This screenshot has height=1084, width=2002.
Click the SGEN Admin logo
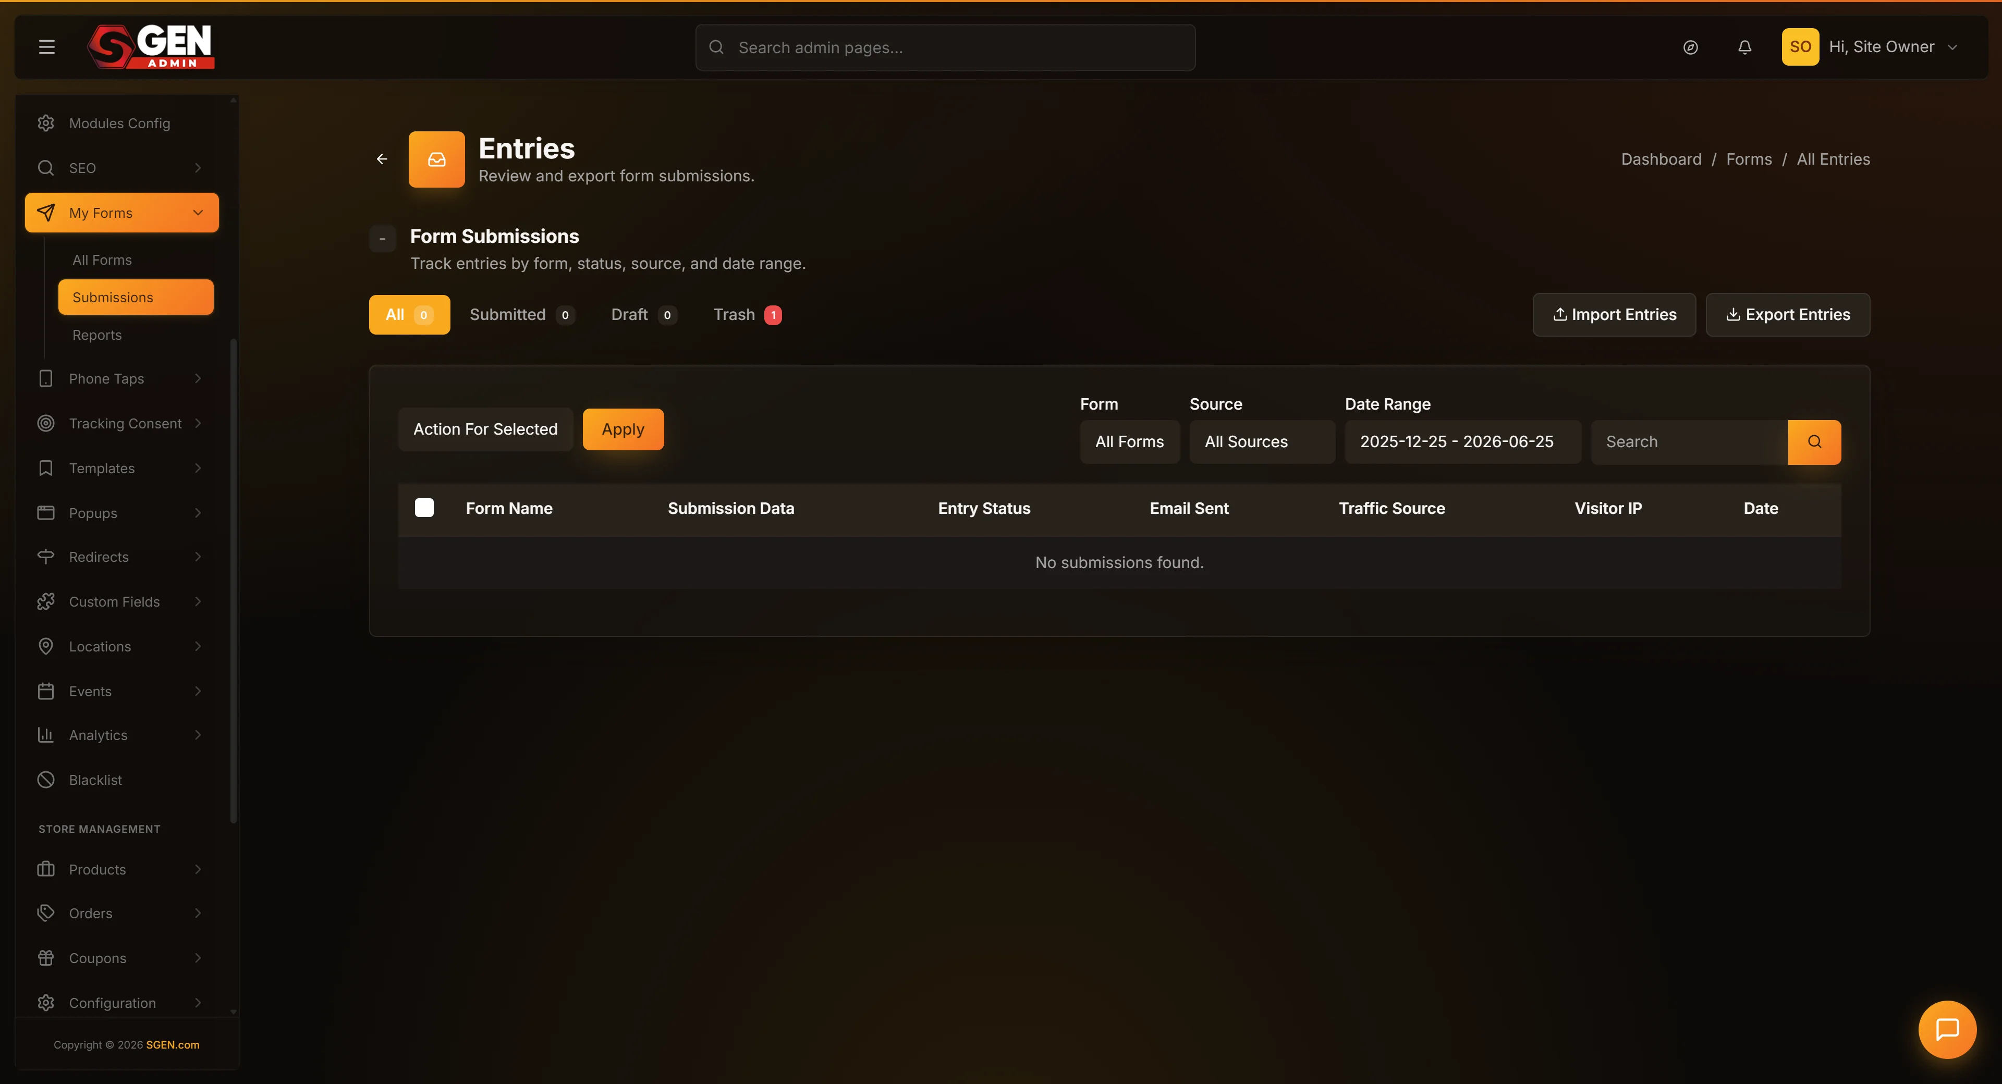click(151, 46)
